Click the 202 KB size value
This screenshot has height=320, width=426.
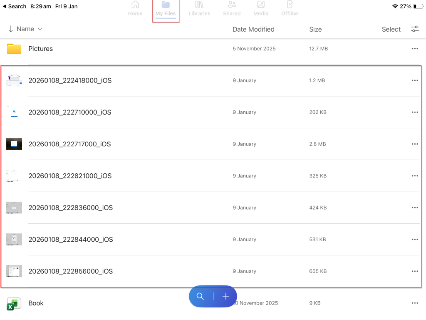click(317, 112)
